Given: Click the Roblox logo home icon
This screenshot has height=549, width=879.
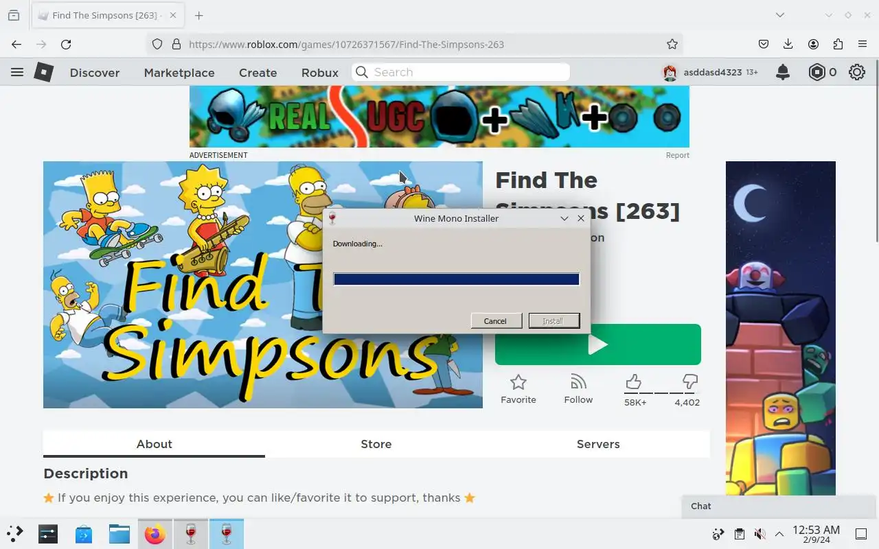Looking at the screenshot, I should click(x=44, y=72).
